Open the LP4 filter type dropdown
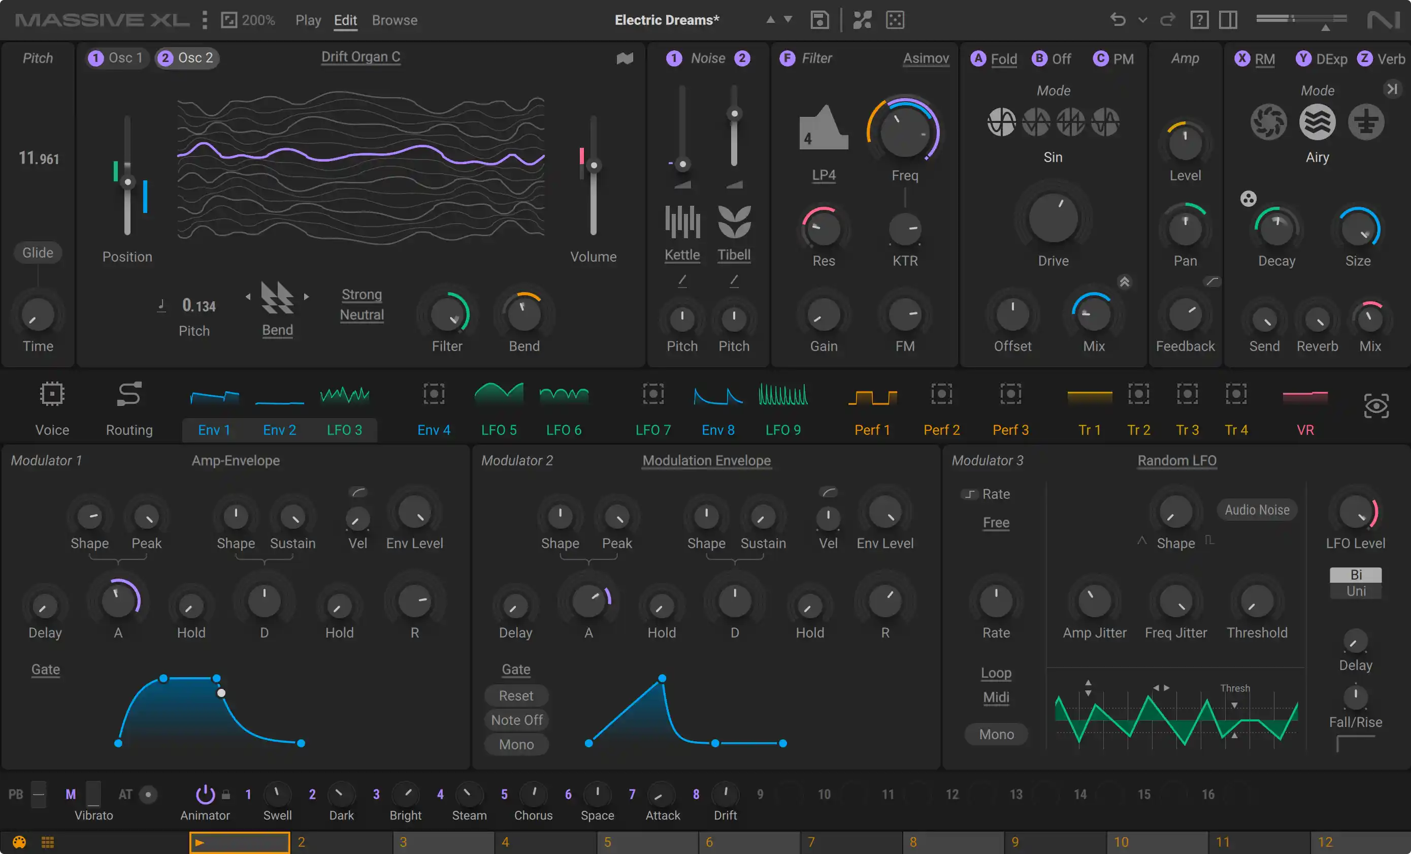This screenshot has height=854, width=1411. tap(824, 175)
